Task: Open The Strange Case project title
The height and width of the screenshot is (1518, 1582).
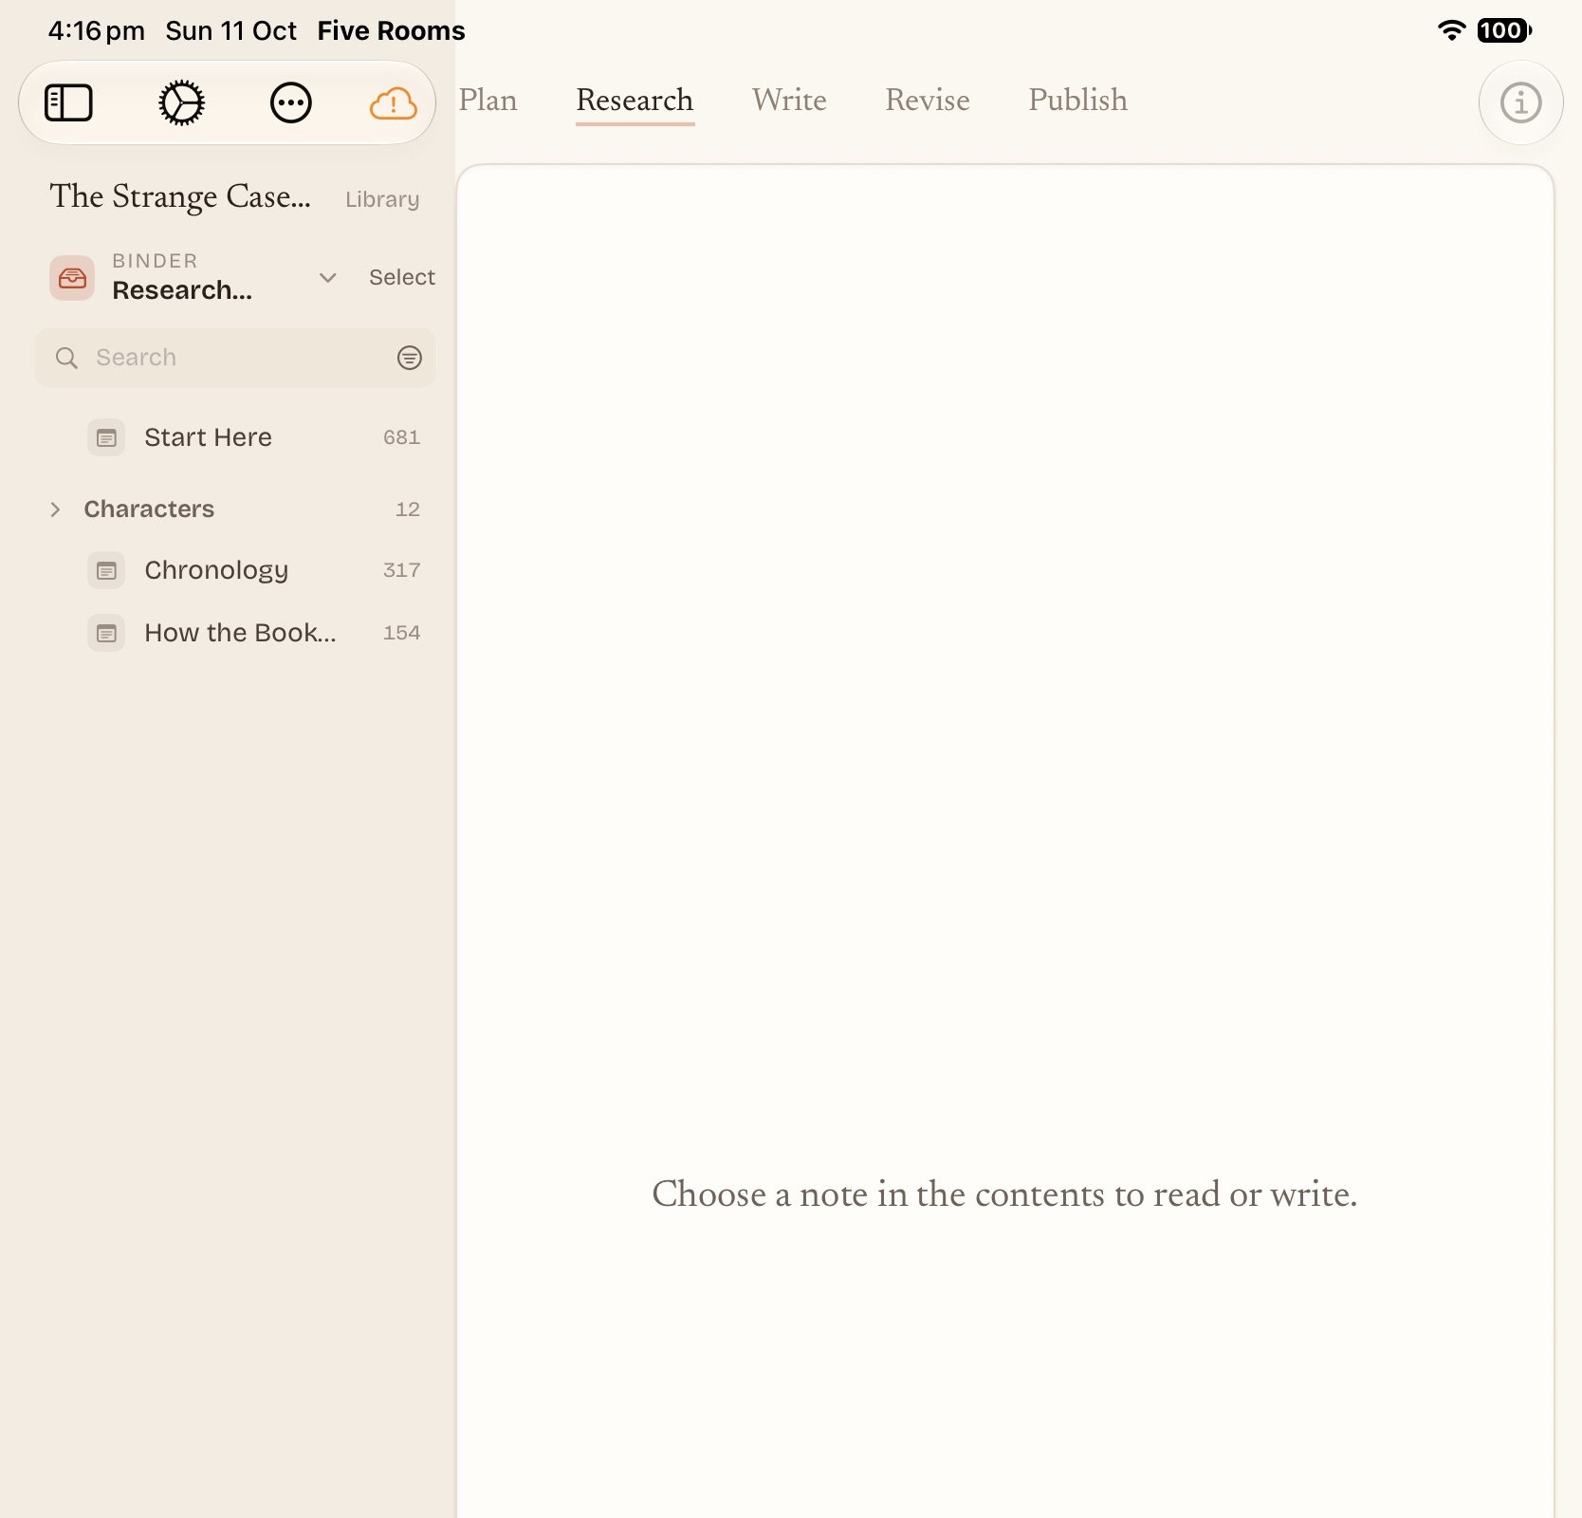Action: (x=180, y=196)
